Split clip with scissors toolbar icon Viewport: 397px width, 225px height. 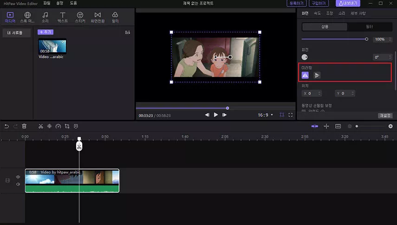point(40,126)
